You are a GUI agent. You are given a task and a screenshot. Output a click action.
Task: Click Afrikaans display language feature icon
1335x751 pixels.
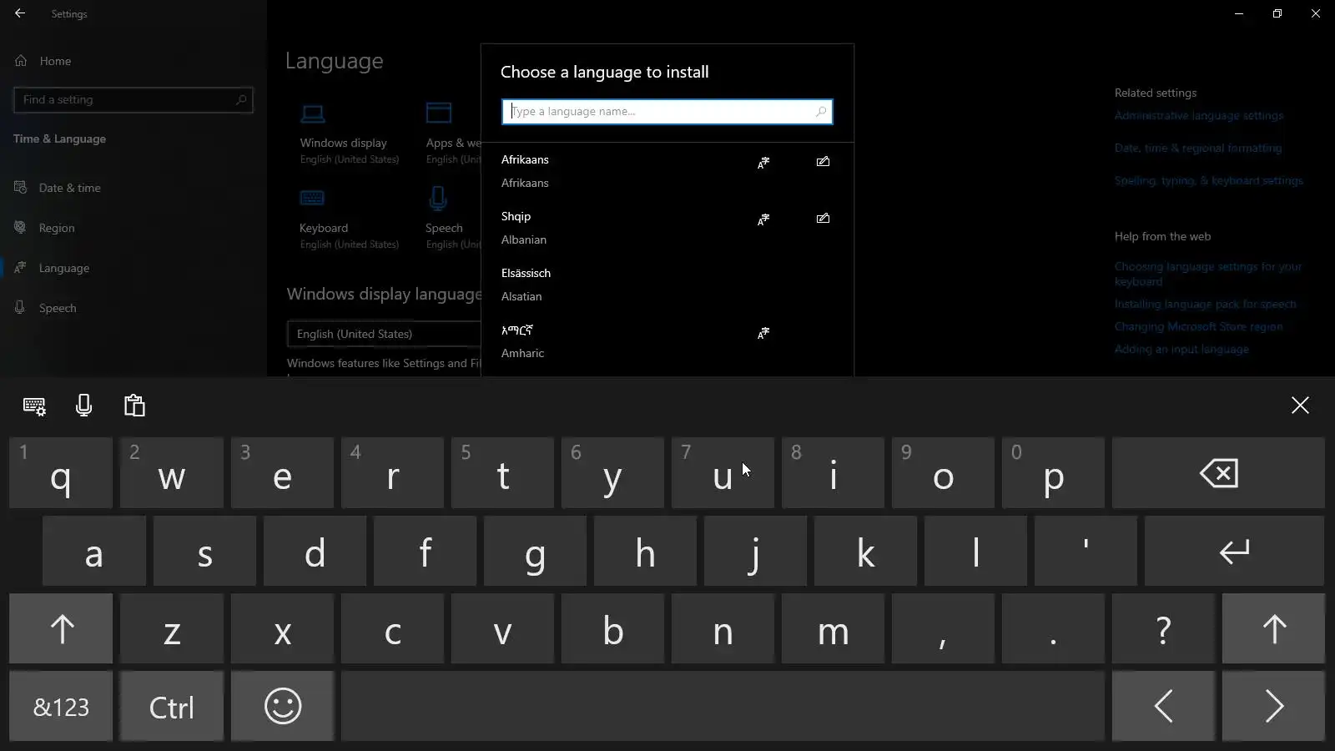[x=763, y=163]
